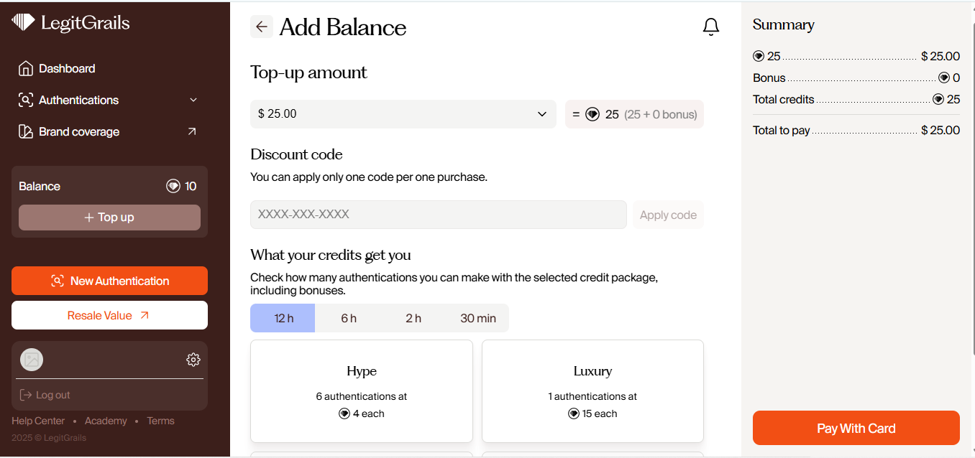This screenshot has width=975, height=458.
Task: Click the credit diamond icon in Balance
Action: tap(173, 187)
